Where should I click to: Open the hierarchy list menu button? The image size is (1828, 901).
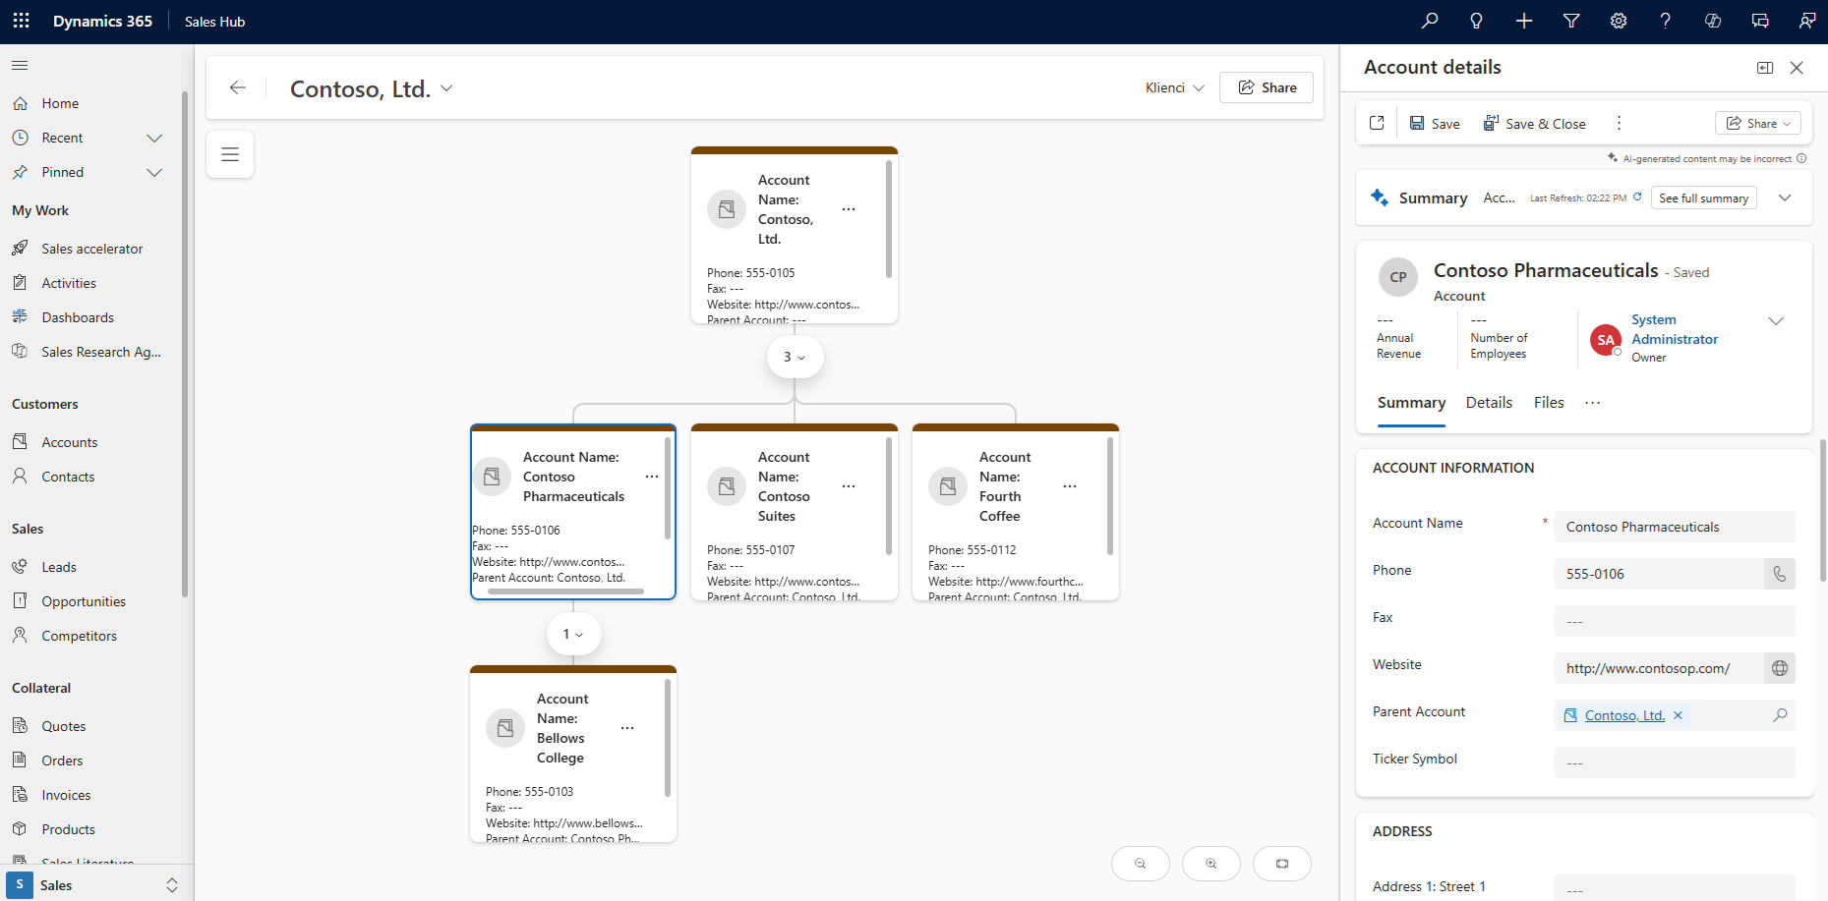[x=230, y=154]
